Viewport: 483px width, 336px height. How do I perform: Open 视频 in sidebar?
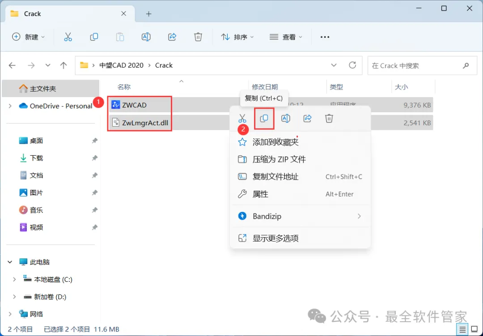click(36, 227)
